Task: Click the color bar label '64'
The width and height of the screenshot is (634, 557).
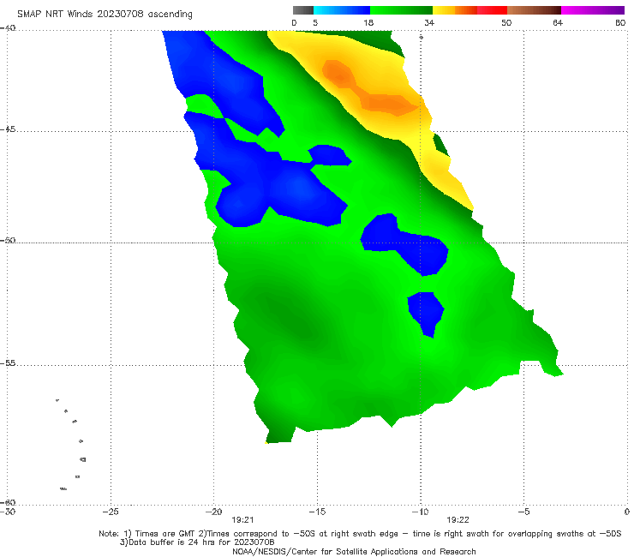Action: point(558,22)
